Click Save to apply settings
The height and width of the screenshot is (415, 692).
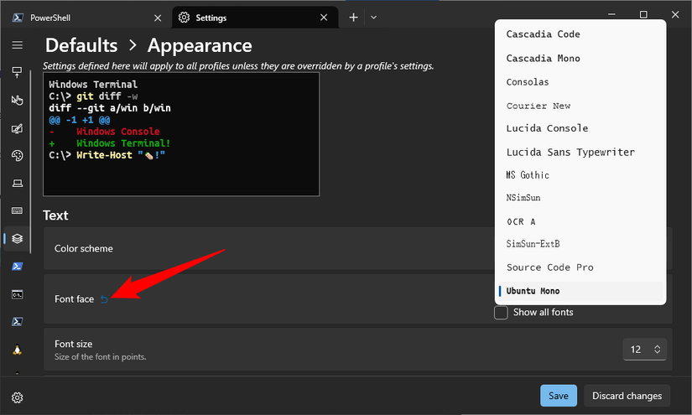pyautogui.click(x=559, y=396)
